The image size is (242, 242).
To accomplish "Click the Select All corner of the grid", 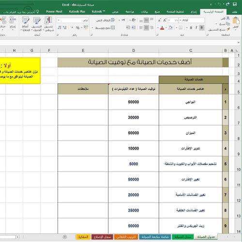I will [237, 50].
